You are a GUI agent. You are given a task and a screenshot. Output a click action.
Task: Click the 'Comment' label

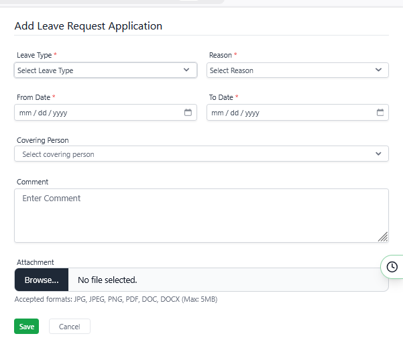tap(32, 182)
